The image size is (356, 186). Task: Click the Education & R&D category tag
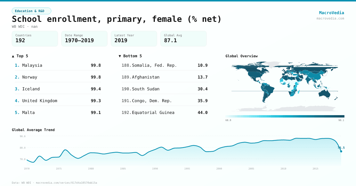tap(31, 11)
